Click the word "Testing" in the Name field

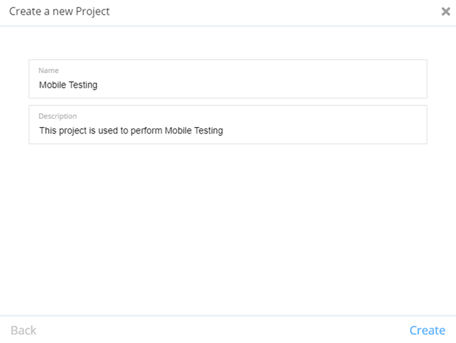(83, 85)
